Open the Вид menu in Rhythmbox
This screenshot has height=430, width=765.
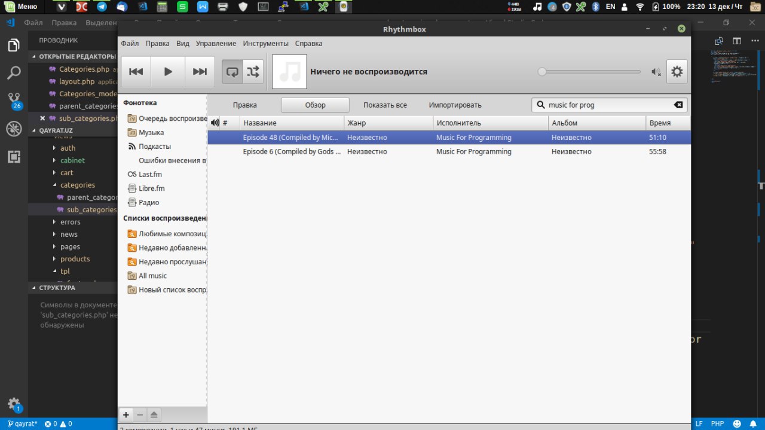click(x=183, y=44)
